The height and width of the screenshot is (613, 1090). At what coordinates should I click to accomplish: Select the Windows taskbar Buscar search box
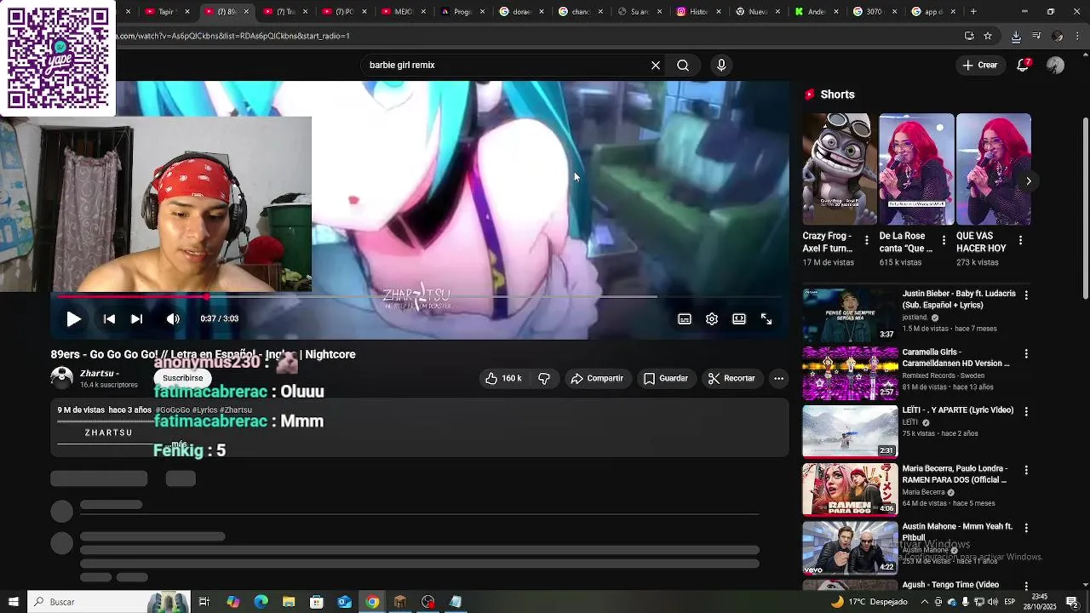(x=109, y=602)
